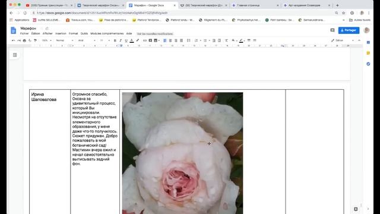Align text to the right

click(x=176, y=40)
